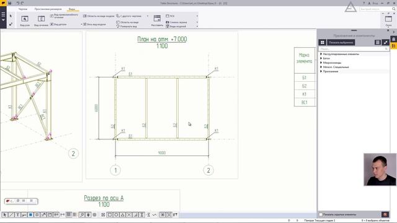Collapse the side pane with the arrow
Screen dimensions: 397x223
point(393,32)
